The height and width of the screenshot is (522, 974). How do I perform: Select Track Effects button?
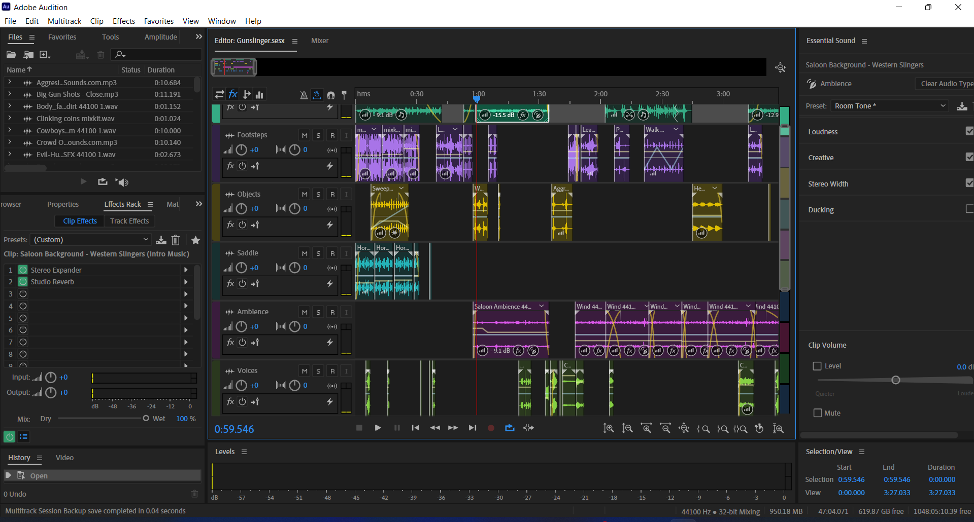point(129,221)
